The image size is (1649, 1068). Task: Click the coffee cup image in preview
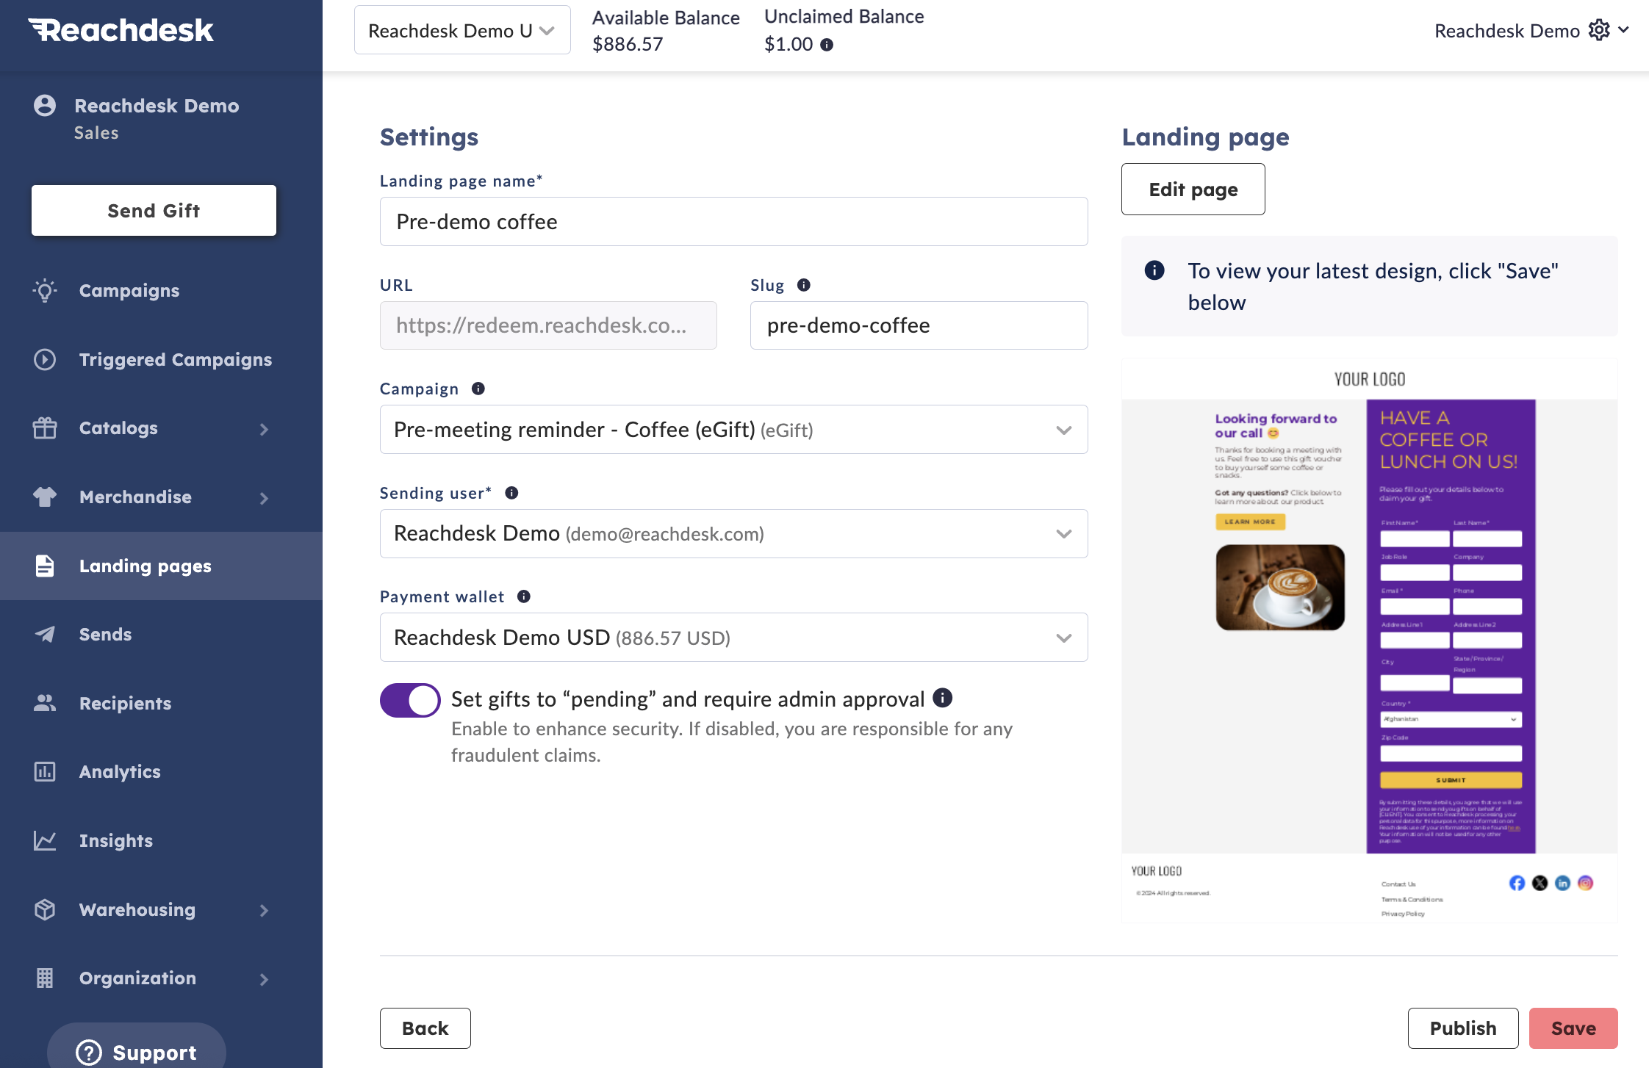tap(1280, 588)
